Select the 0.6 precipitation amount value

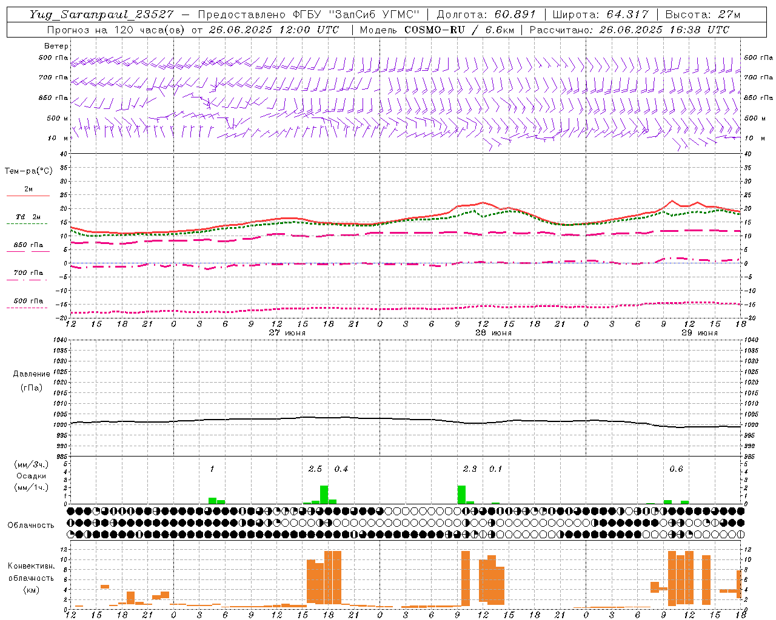tap(676, 469)
